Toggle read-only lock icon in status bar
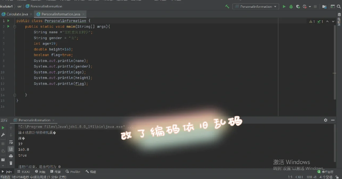The image size is (342, 179). pos(337,177)
